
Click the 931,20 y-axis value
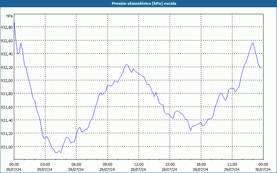pos(7,134)
